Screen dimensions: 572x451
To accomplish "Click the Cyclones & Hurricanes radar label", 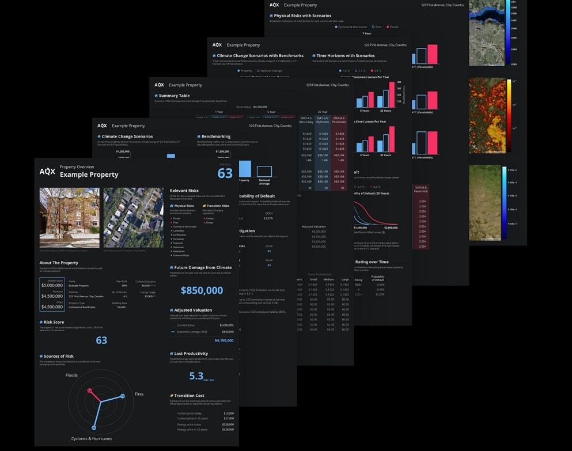I will (92, 438).
